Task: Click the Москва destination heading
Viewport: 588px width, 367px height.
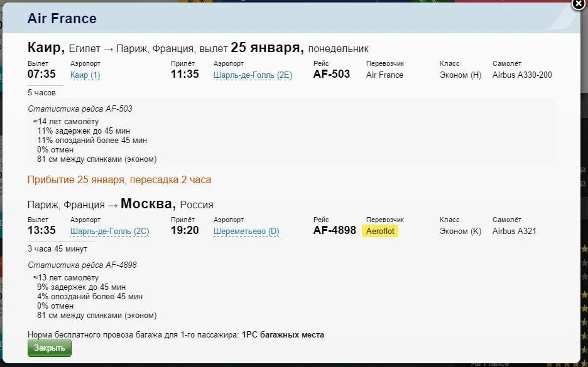Action: click(148, 203)
